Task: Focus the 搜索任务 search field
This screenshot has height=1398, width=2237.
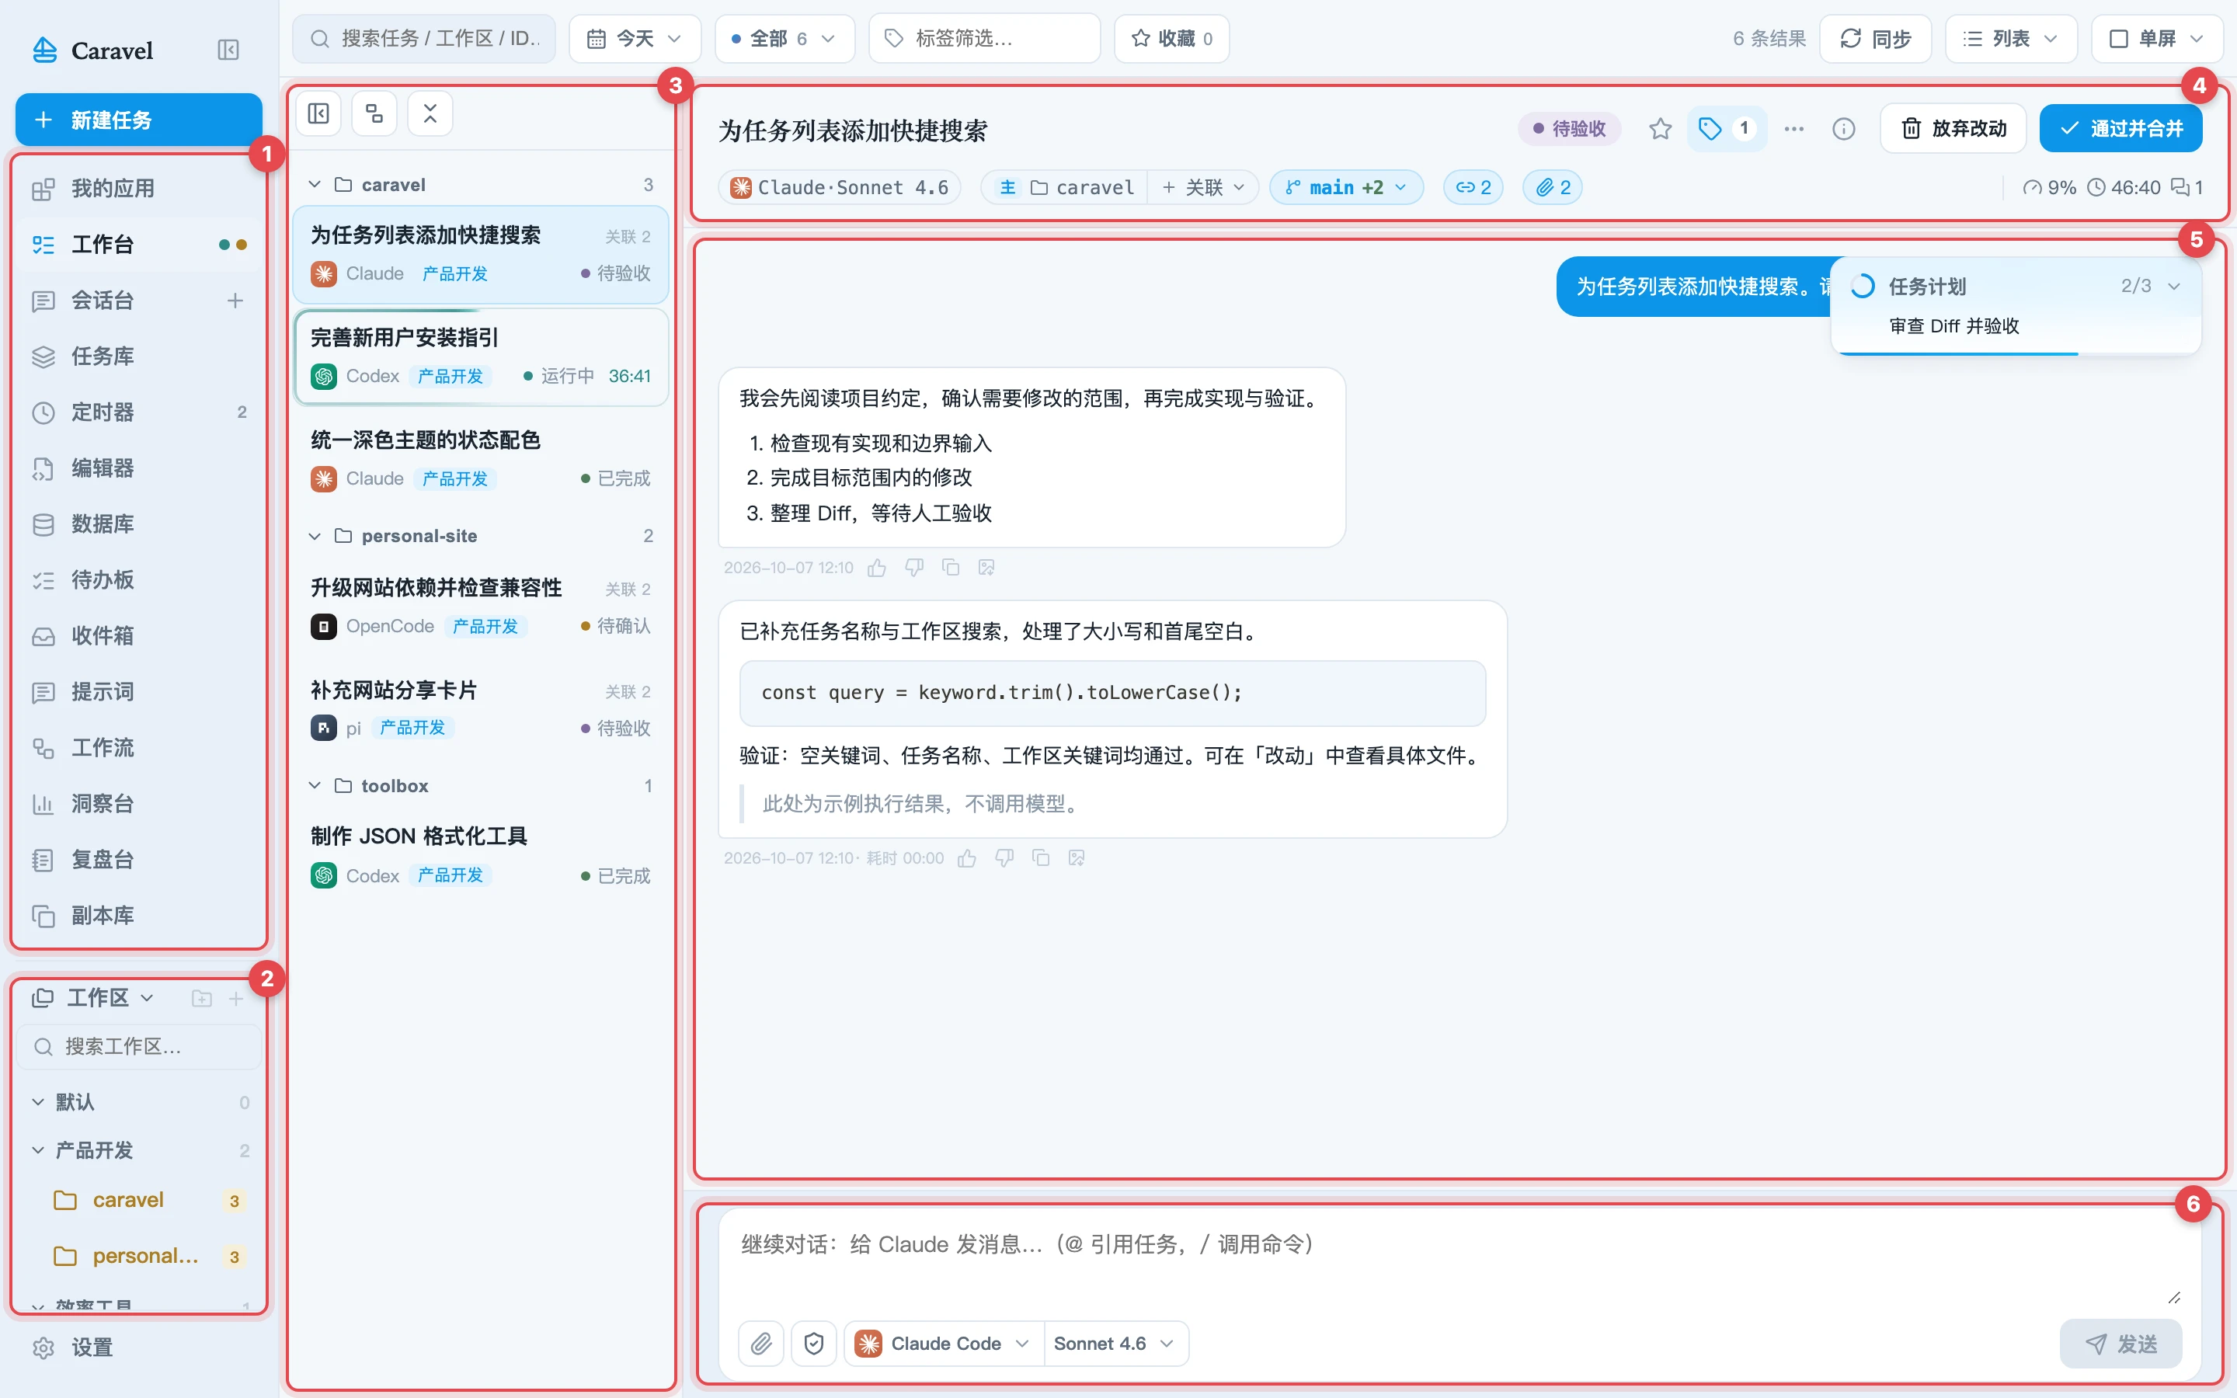Action: [424, 39]
